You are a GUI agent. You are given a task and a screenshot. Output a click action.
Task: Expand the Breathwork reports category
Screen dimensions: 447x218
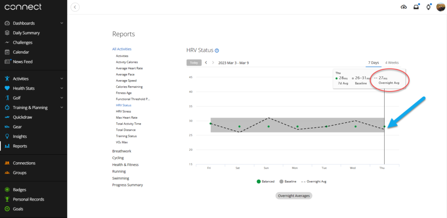[x=122, y=151]
